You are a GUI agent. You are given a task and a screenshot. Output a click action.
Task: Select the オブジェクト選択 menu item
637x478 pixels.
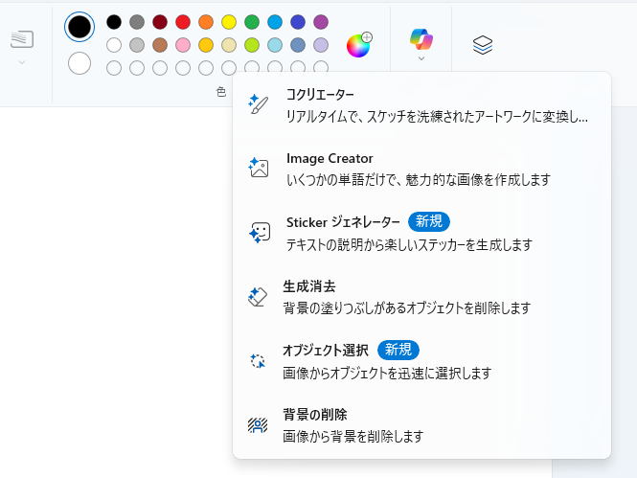coord(421,361)
